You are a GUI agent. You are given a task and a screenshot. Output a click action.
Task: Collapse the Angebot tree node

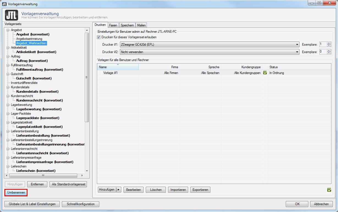8,30
